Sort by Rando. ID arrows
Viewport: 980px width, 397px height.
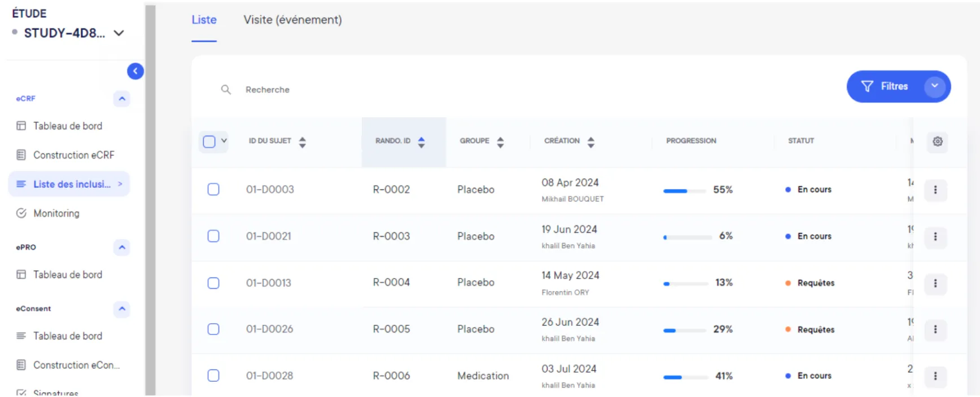421,143
